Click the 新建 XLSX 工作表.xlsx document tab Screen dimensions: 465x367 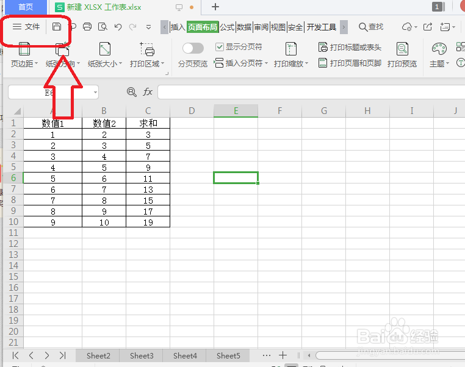(104, 7)
